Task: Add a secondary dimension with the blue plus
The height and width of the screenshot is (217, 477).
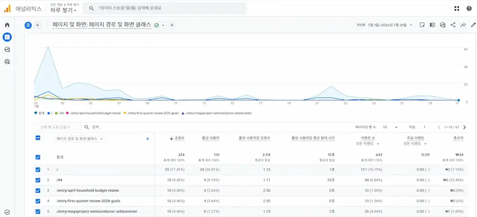Action: (x=148, y=139)
